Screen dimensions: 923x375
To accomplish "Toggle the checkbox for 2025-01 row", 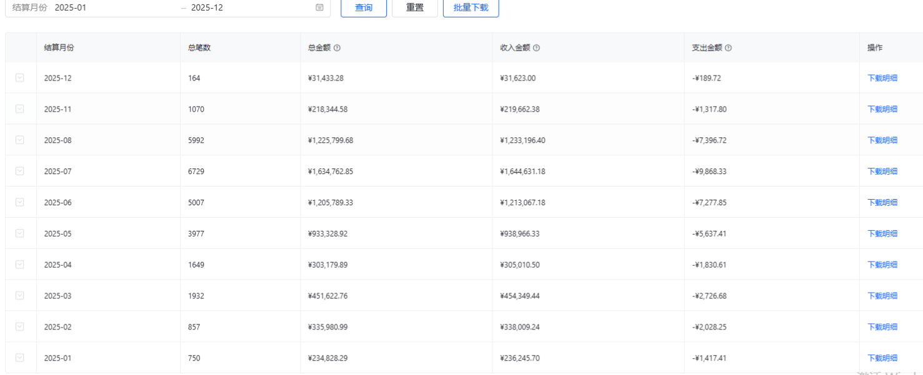I will tap(20, 358).
